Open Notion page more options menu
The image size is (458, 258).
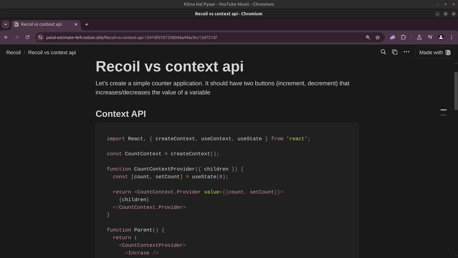(406, 52)
